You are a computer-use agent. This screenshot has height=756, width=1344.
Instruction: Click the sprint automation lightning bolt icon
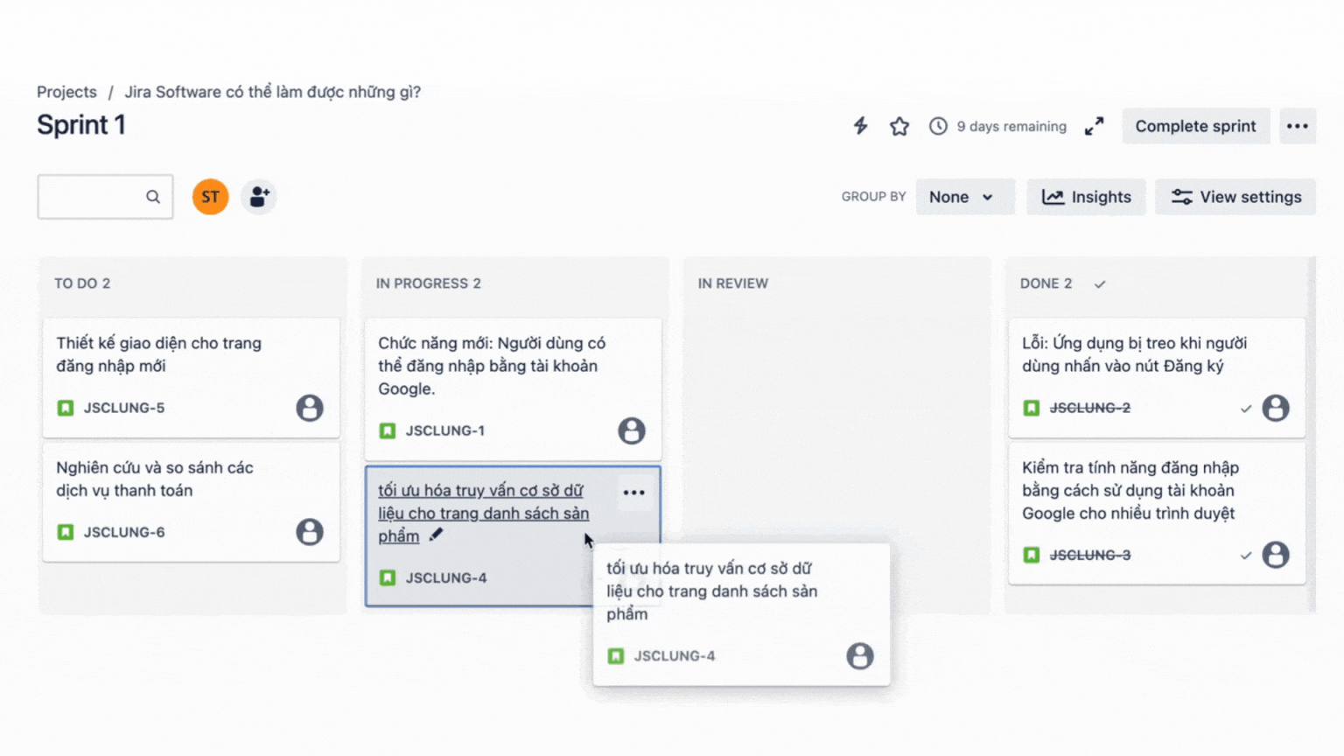(x=860, y=126)
